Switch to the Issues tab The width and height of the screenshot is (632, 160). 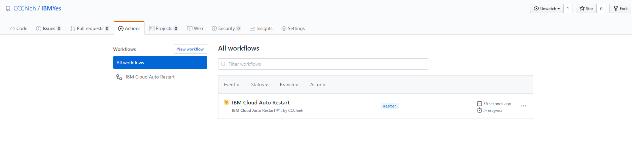click(x=48, y=28)
